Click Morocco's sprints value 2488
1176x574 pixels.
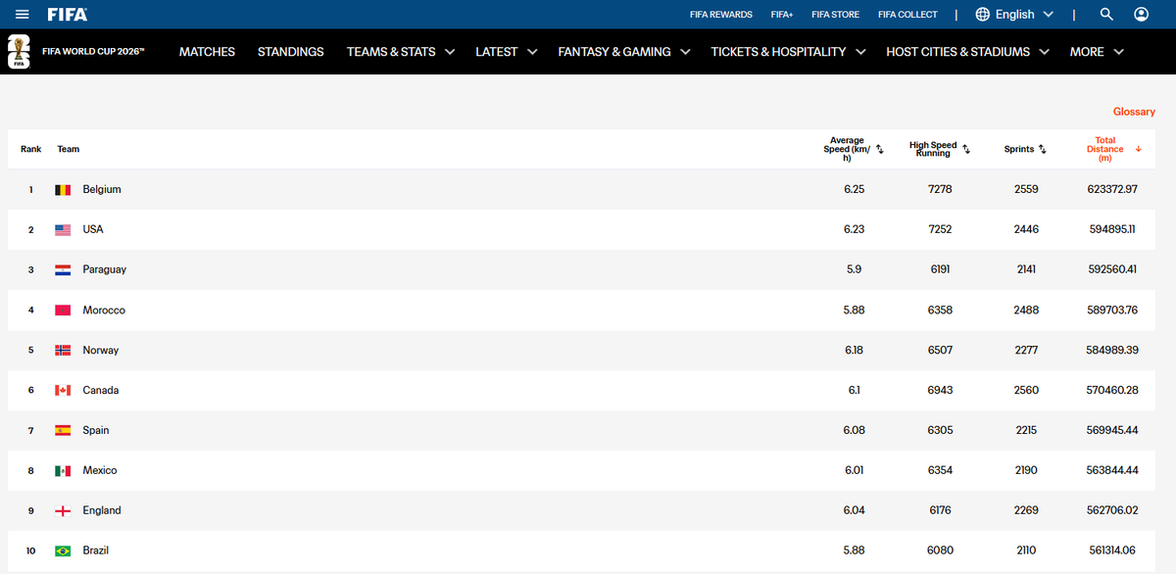(1026, 310)
